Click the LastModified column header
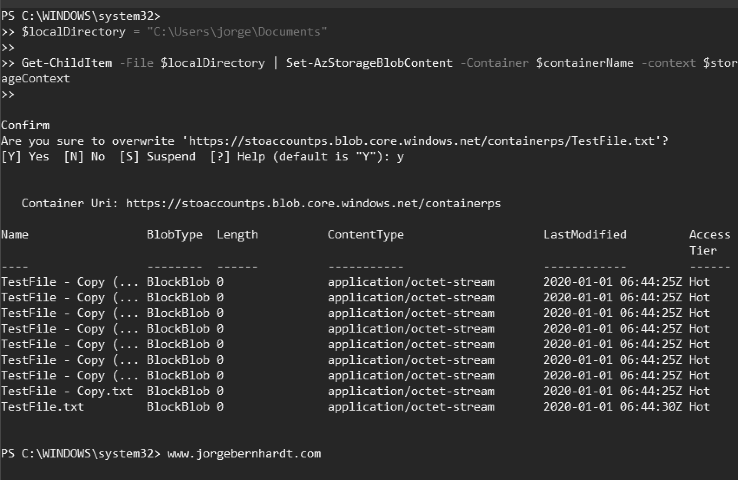The width and height of the screenshot is (738, 480). coord(585,235)
